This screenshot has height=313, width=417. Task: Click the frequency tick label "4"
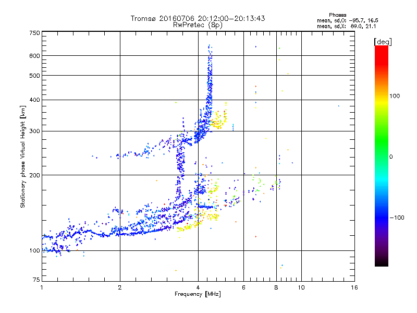coord(198,287)
